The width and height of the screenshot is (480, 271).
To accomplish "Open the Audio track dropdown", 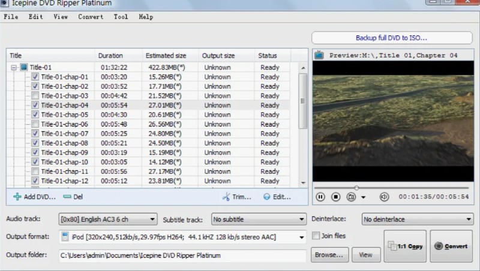I will pos(108,219).
